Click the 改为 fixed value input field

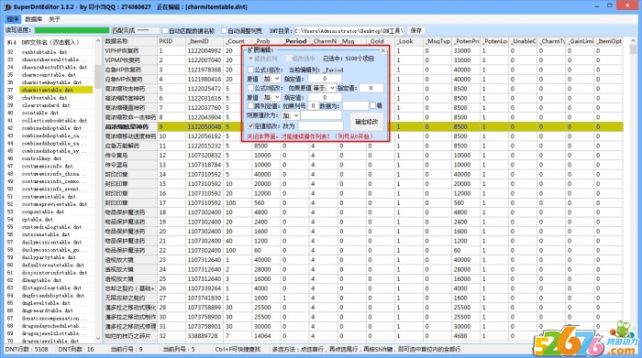(x=321, y=125)
